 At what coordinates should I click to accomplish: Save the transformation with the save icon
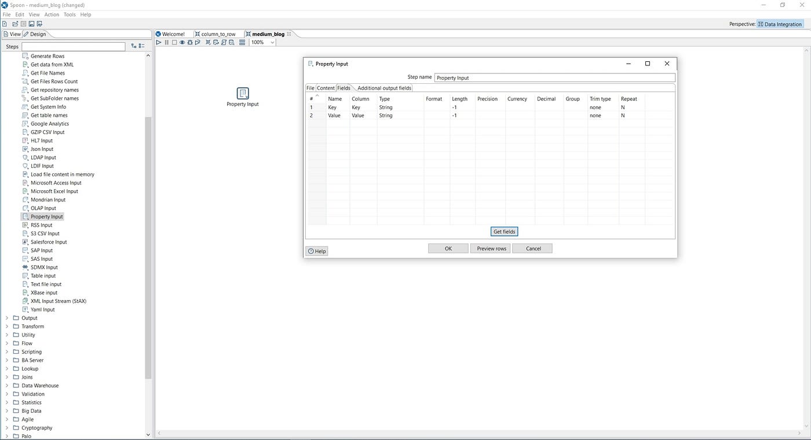click(x=31, y=24)
